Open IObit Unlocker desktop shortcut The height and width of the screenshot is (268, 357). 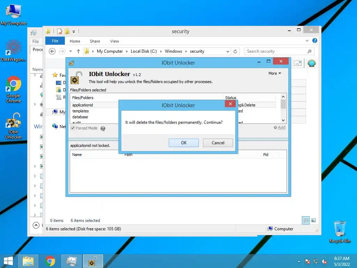(14, 126)
